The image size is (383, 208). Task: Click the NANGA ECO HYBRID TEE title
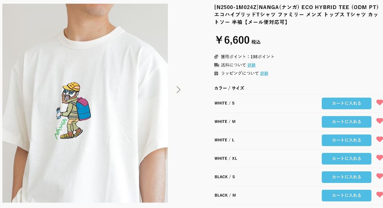[x=296, y=15]
